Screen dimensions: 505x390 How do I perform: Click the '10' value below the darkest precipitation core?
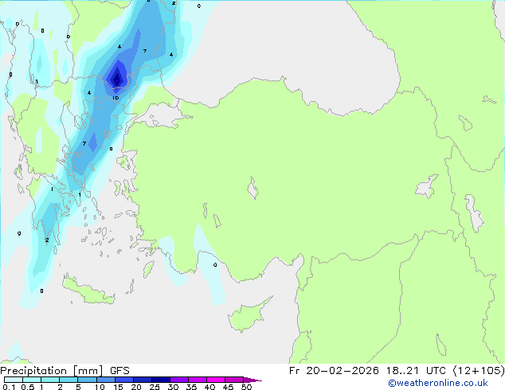click(115, 98)
